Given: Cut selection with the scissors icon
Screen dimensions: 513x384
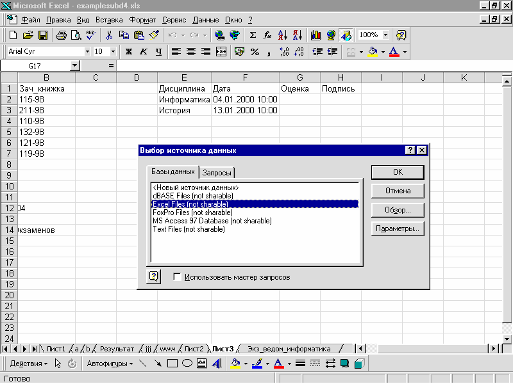Looking at the screenshot, I should tap(109, 35).
